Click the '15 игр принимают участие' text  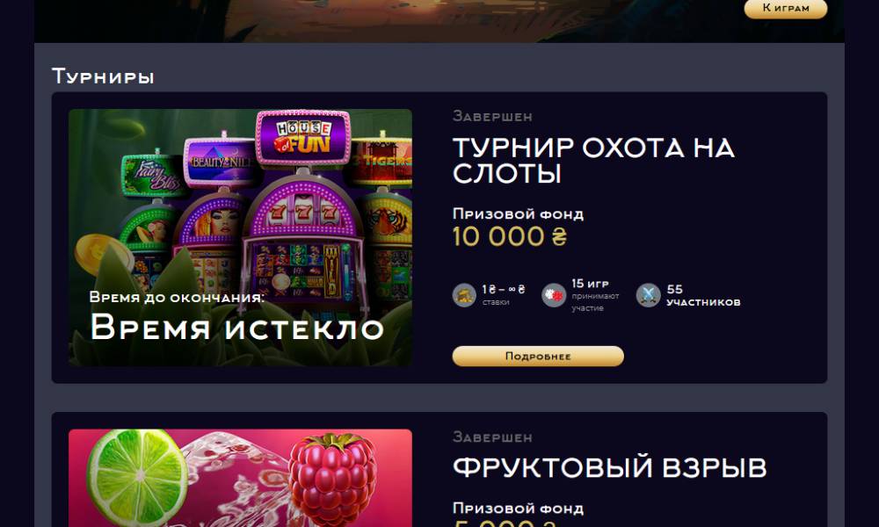point(595,295)
